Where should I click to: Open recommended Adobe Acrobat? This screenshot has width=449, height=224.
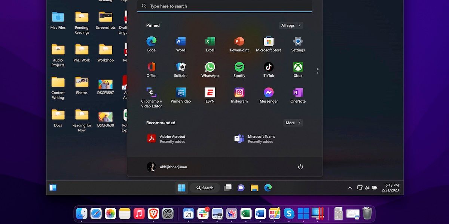pos(167,139)
